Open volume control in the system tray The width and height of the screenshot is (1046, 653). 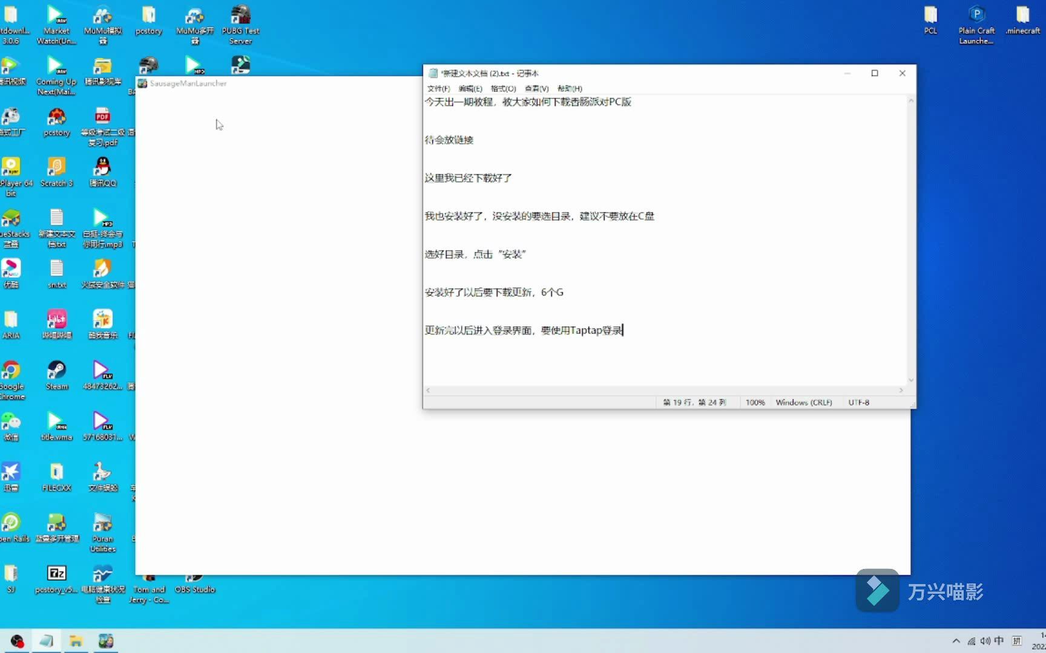click(x=986, y=640)
